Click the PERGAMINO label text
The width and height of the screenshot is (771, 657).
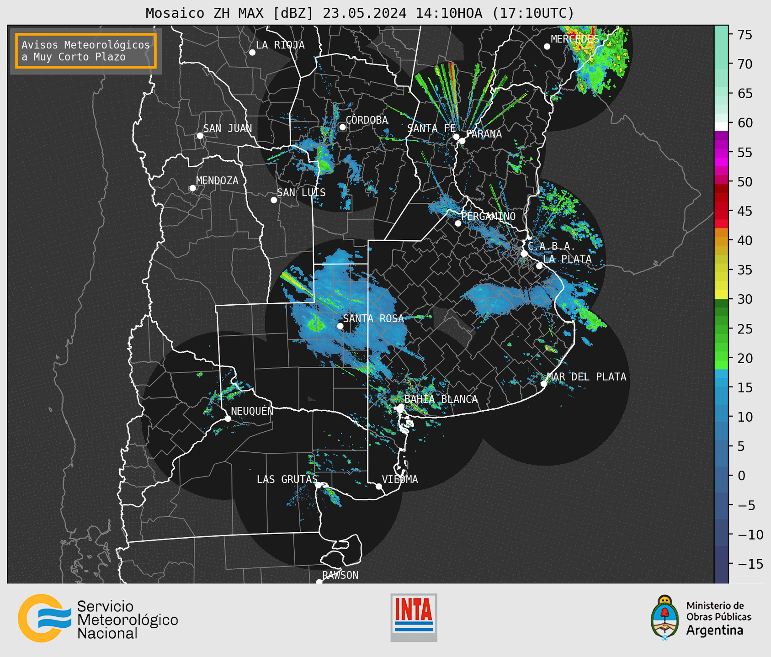489,216
